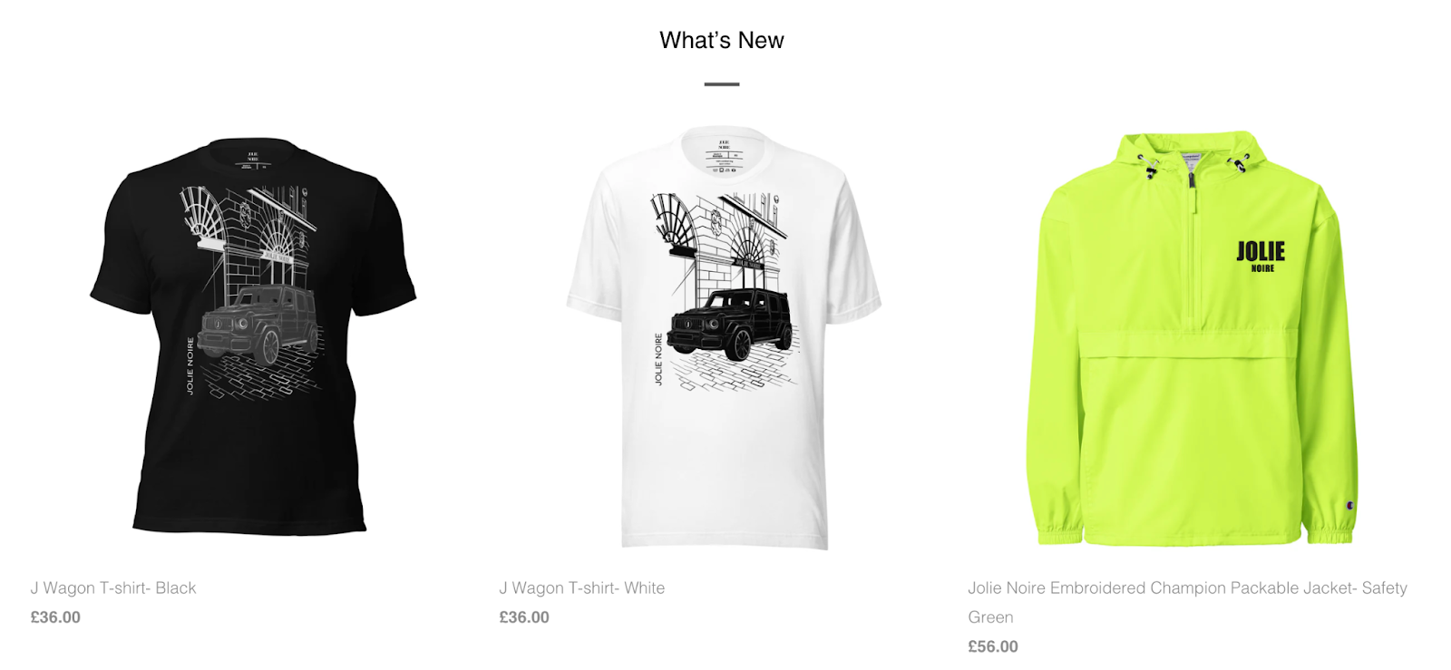Image resolution: width=1451 pixels, height=670 pixels.
Task: Click the £56.00 jacket price
Action: (993, 646)
